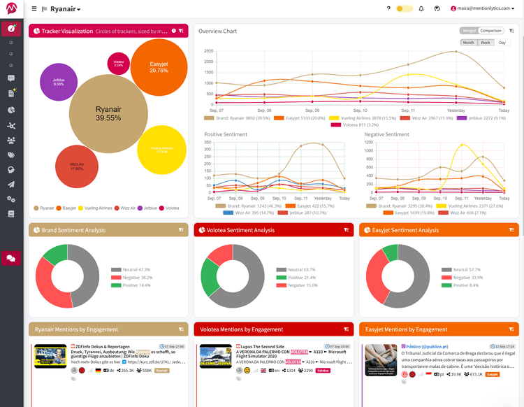
Task: Select the dashboard icon in sidebar
Action: tap(11, 29)
